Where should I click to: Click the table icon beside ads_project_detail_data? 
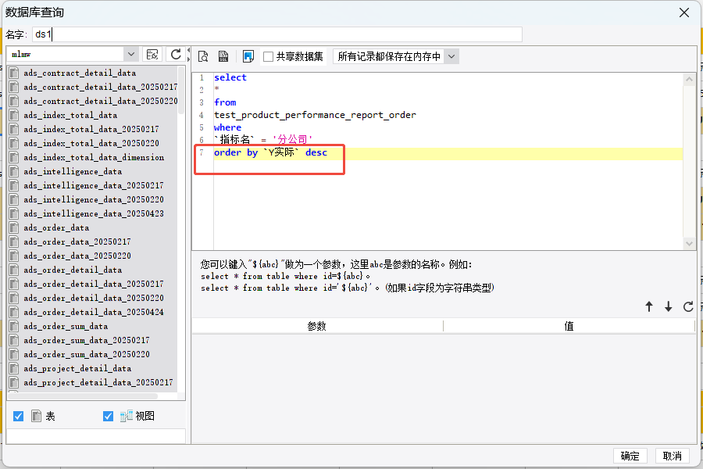(14, 368)
